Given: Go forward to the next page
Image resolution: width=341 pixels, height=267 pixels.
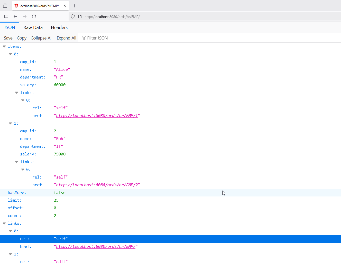Looking at the screenshot, I should click(25, 16).
